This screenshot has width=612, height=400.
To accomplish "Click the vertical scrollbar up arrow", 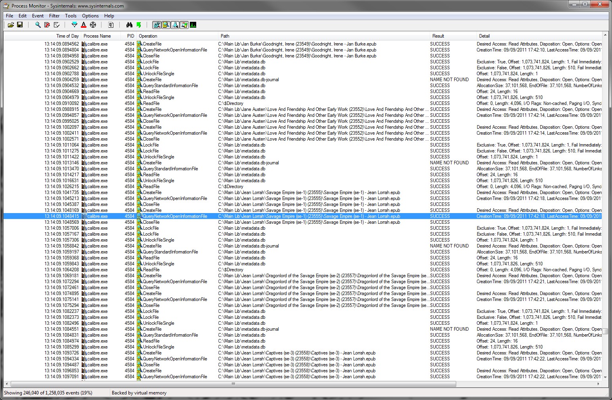I will point(605,36).
